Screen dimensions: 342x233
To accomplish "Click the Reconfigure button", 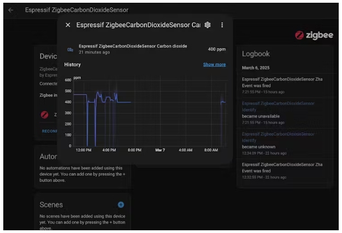I will 50,131.
